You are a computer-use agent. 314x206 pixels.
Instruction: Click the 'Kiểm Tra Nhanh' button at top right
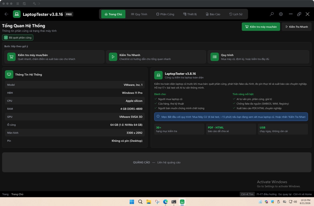[297, 27]
